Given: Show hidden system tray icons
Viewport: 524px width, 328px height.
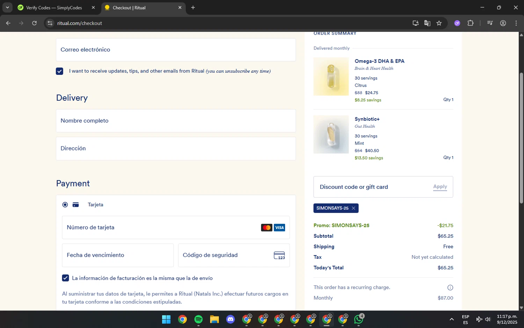Looking at the screenshot, I should point(452,319).
